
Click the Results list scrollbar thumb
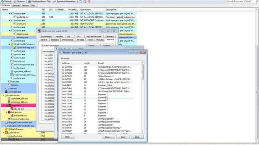(x=142, y=72)
